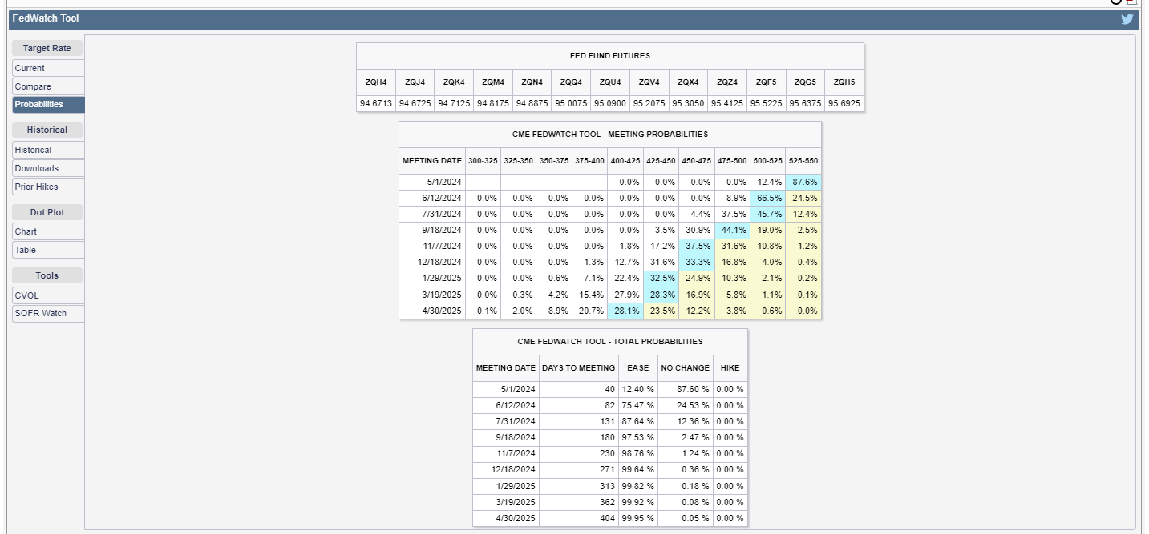Click the ZQK4 futures column header
Screen dimensions: 1149x534
(454, 82)
